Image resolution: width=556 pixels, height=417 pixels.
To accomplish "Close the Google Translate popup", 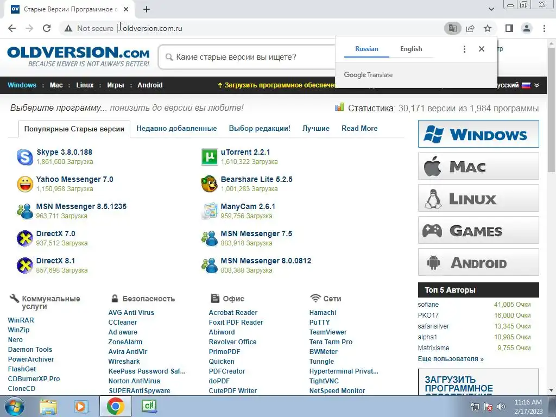I will [x=481, y=49].
